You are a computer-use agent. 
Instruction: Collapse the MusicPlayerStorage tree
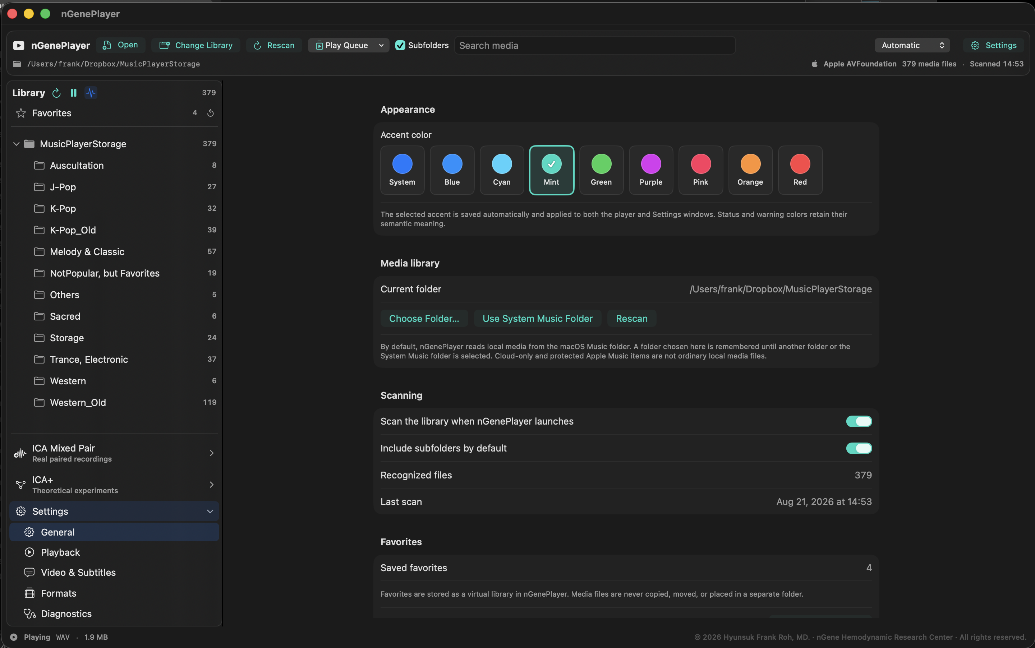[x=16, y=144]
